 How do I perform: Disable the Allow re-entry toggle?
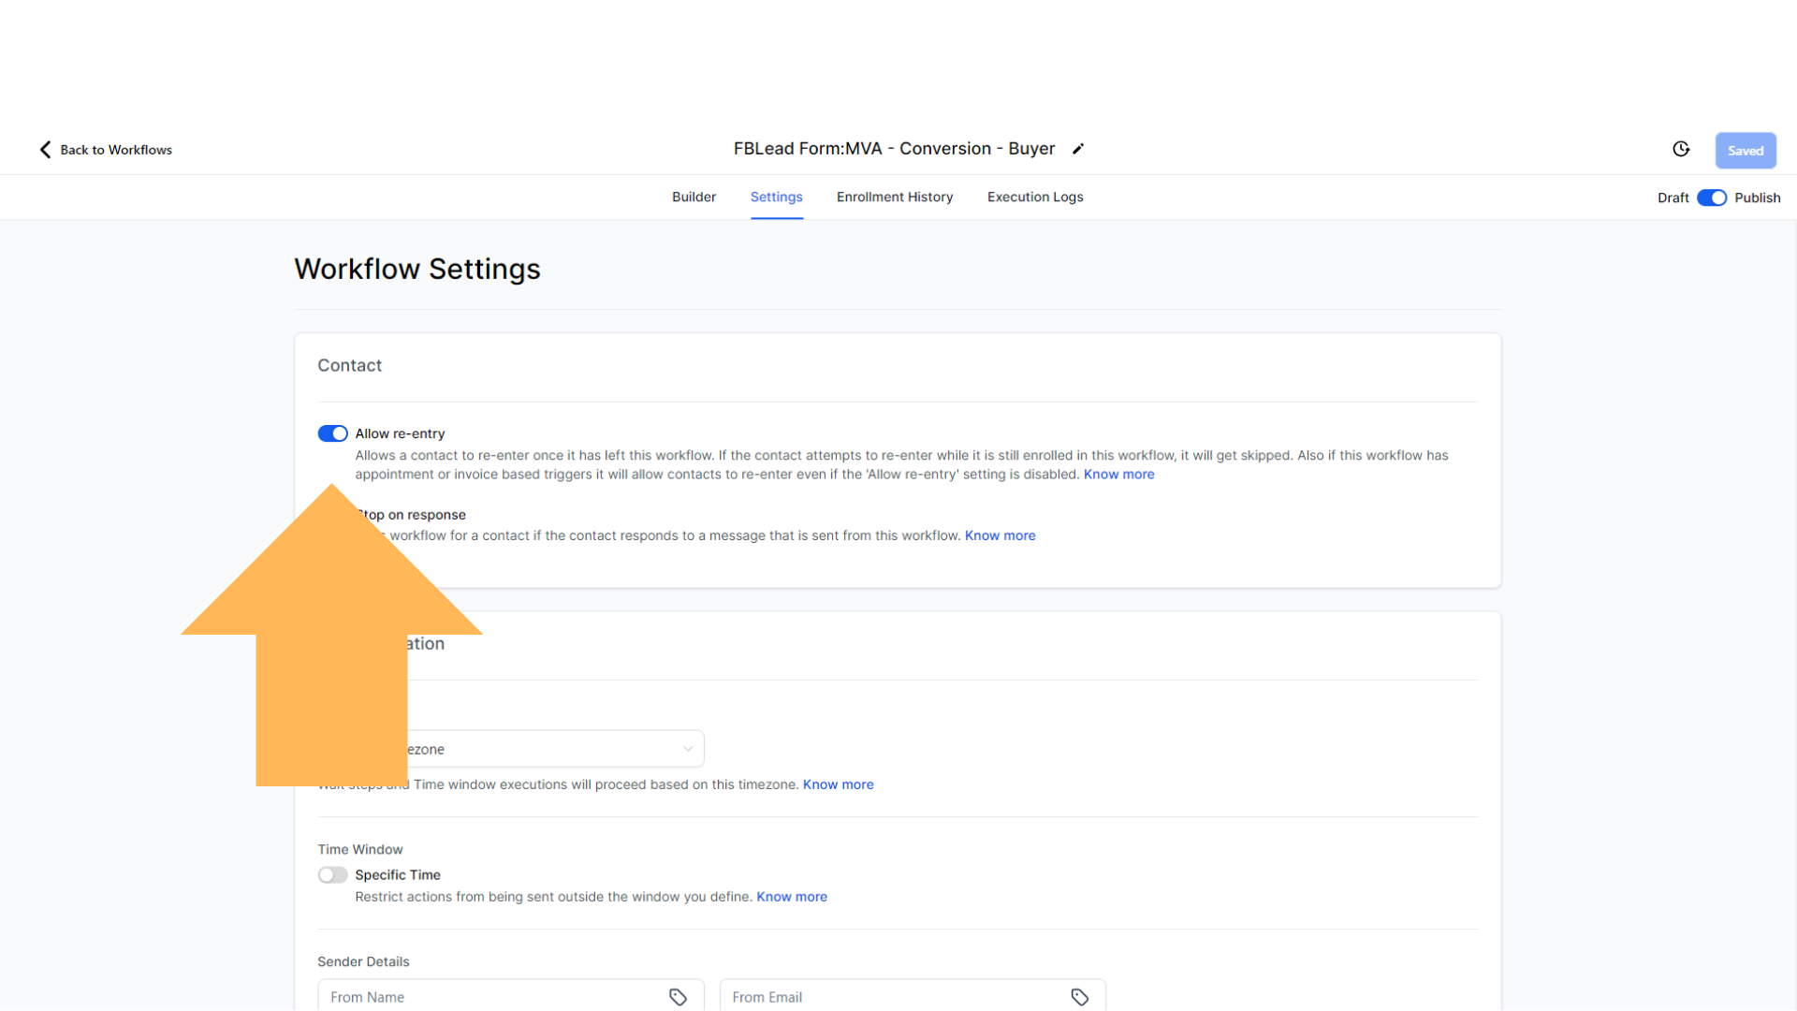332,433
